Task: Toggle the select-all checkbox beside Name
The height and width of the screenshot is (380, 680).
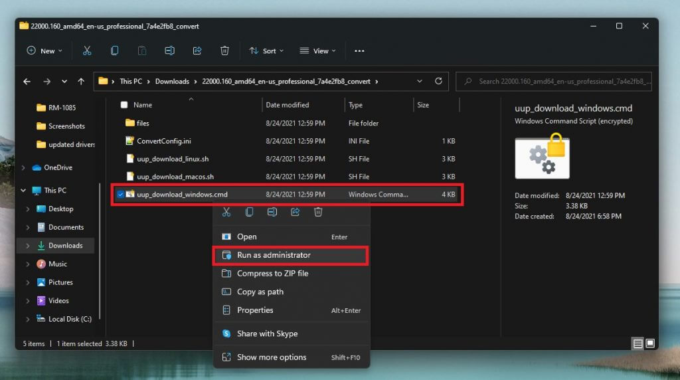Action: click(124, 104)
